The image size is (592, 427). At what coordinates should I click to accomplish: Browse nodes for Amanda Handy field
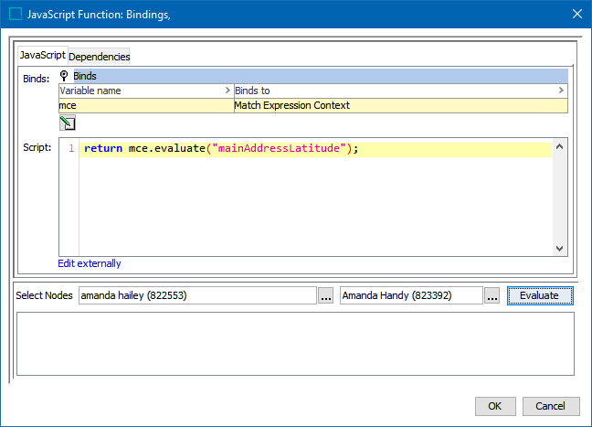point(492,296)
